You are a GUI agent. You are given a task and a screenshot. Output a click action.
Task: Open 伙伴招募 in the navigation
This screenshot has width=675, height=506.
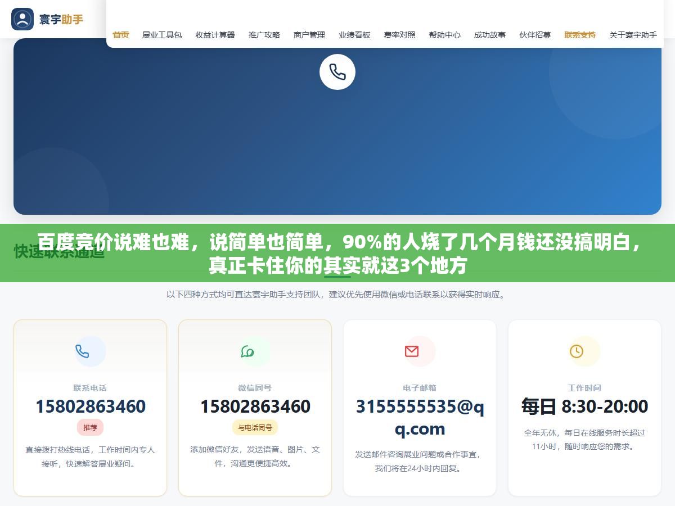coord(535,35)
